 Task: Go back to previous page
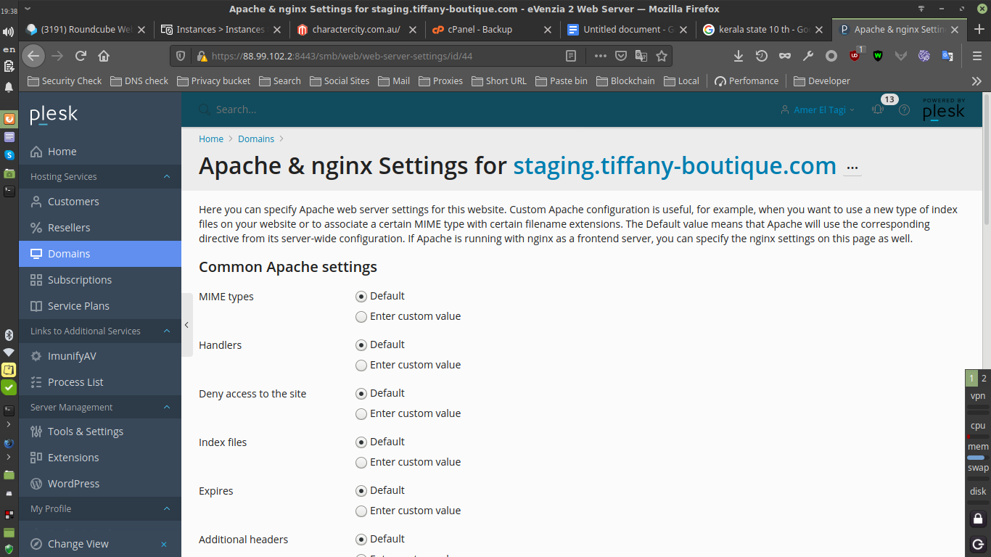33,56
